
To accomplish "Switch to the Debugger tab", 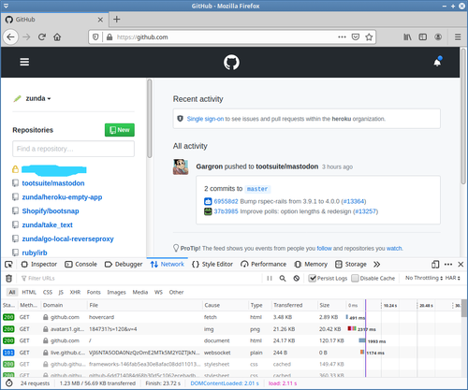I will pyautogui.click(x=124, y=265).
